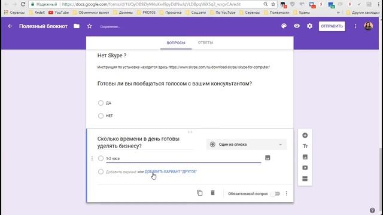
Task: Add a new question with the plus icon
Action: click(x=305, y=136)
